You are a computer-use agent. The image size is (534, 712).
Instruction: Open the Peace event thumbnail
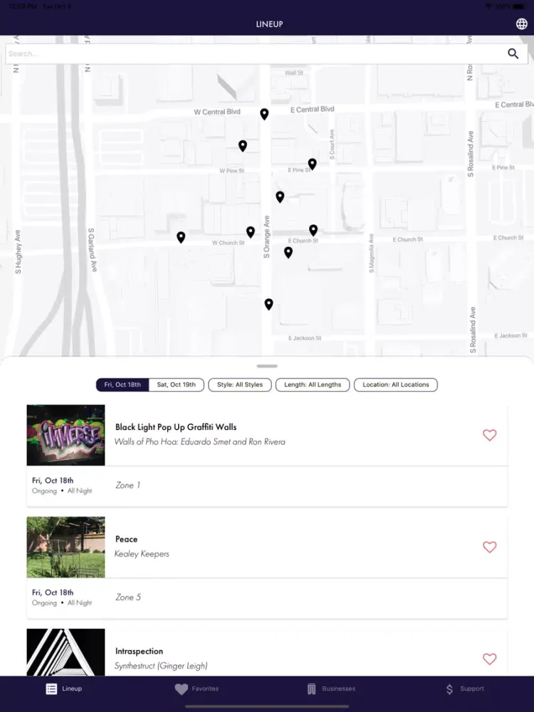(x=66, y=547)
